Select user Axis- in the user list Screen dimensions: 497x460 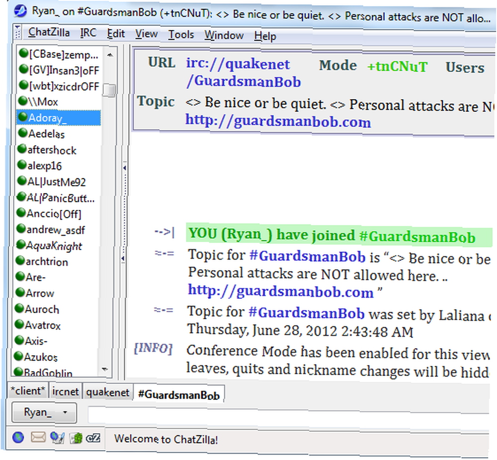(x=56, y=341)
